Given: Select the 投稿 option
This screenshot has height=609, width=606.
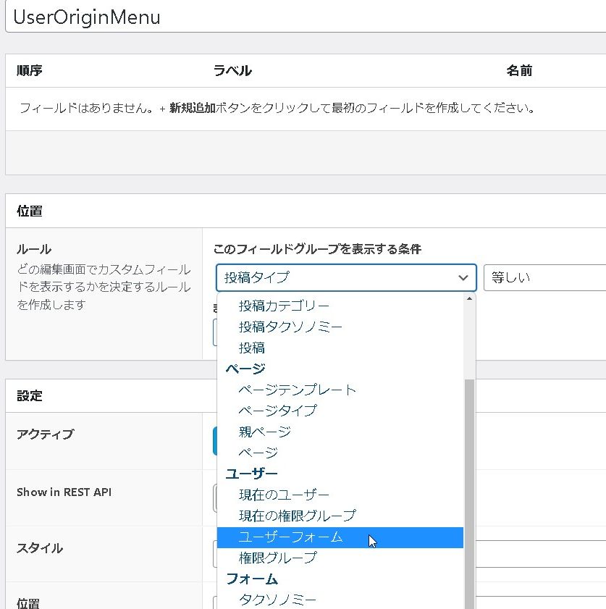Looking at the screenshot, I should (252, 348).
